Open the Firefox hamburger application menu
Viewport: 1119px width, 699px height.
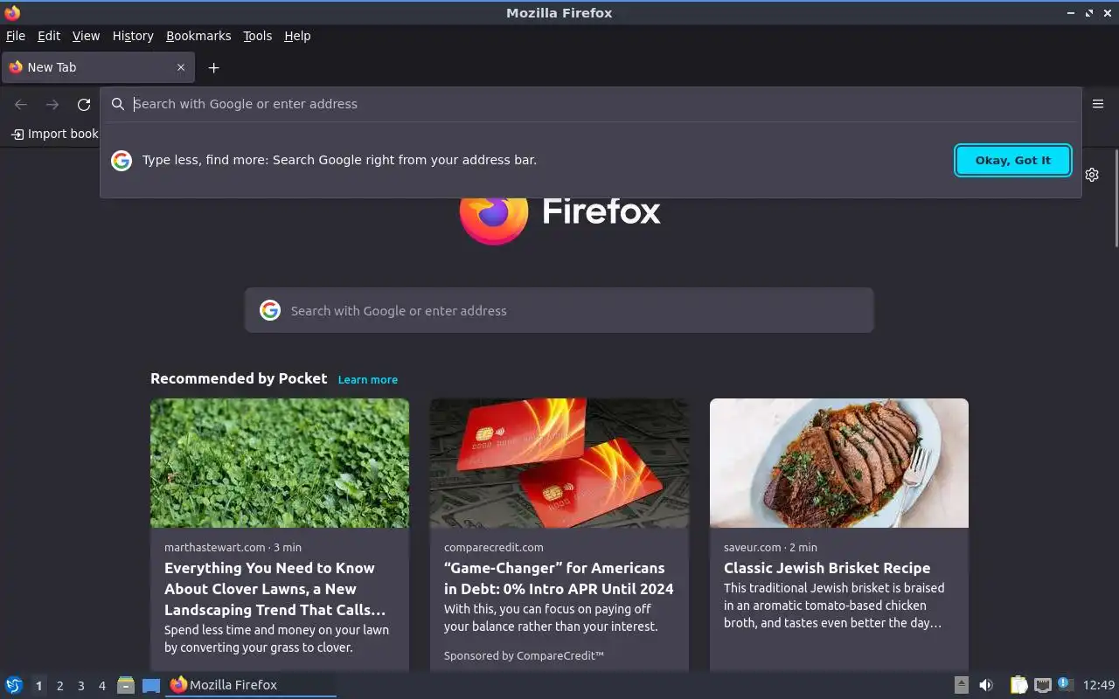(x=1098, y=104)
